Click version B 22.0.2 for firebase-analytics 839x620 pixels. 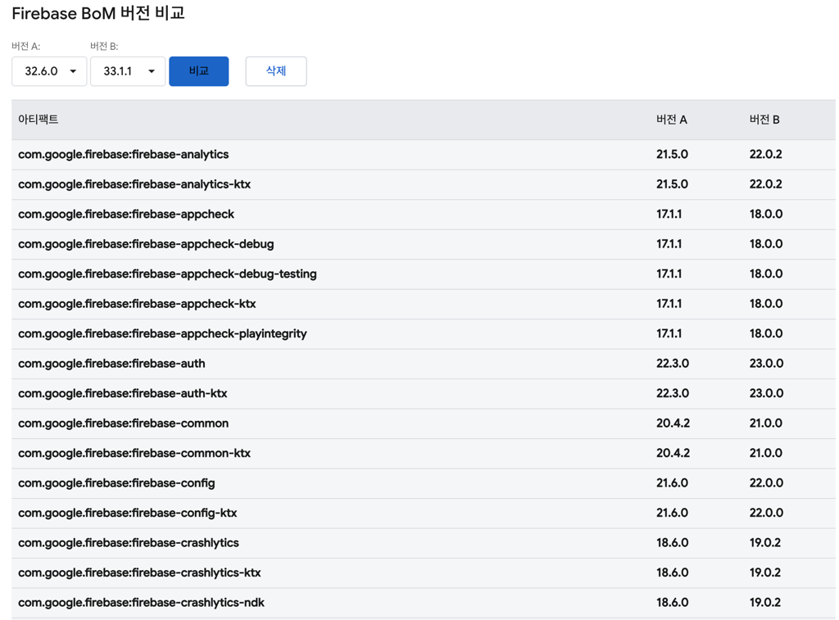click(x=766, y=155)
